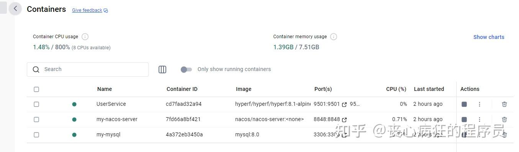Click container ID cd7faad32a94
519x152 pixels.
183,104
